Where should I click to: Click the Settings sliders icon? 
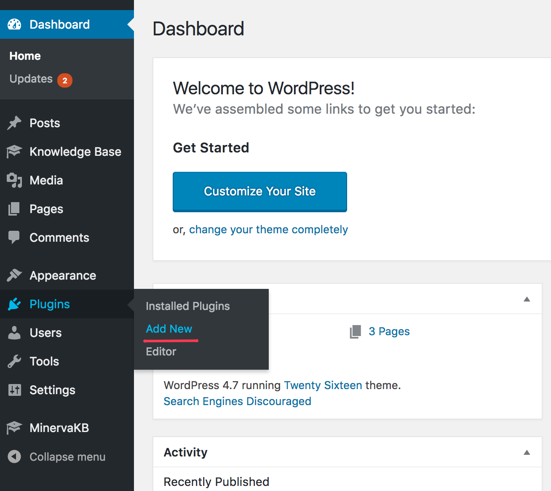coord(14,390)
